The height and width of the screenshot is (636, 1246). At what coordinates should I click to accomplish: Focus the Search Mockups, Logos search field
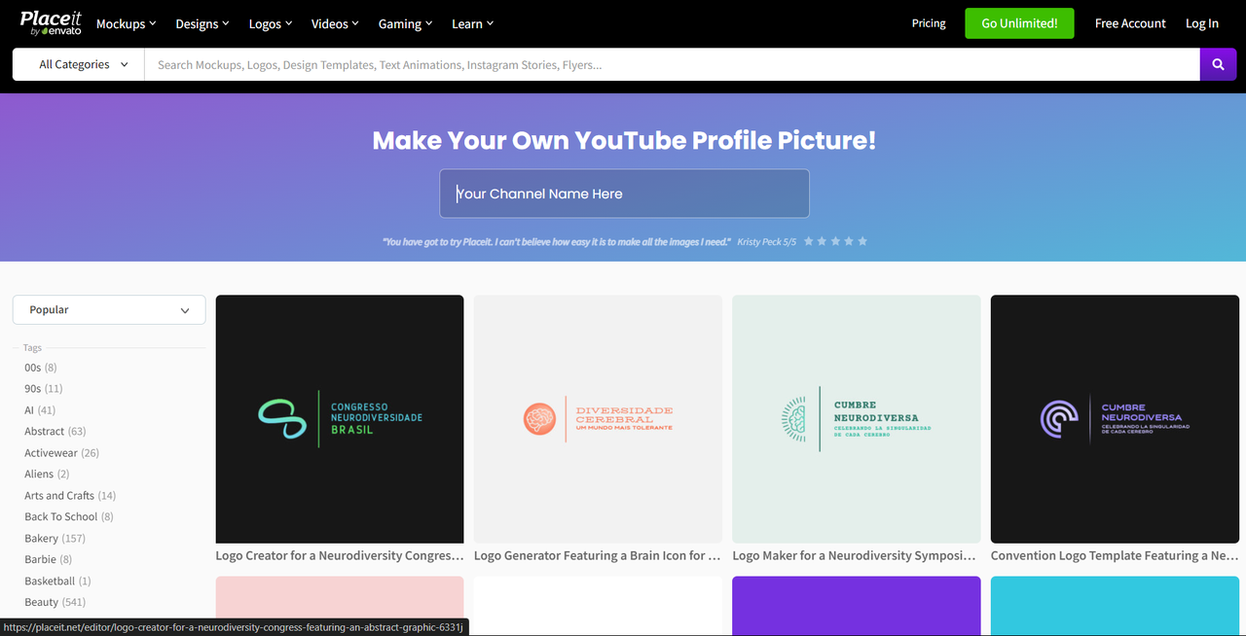click(672, 64)
